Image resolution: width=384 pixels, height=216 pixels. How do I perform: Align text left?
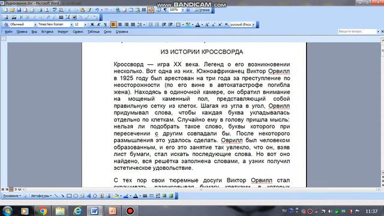point(113,25)
